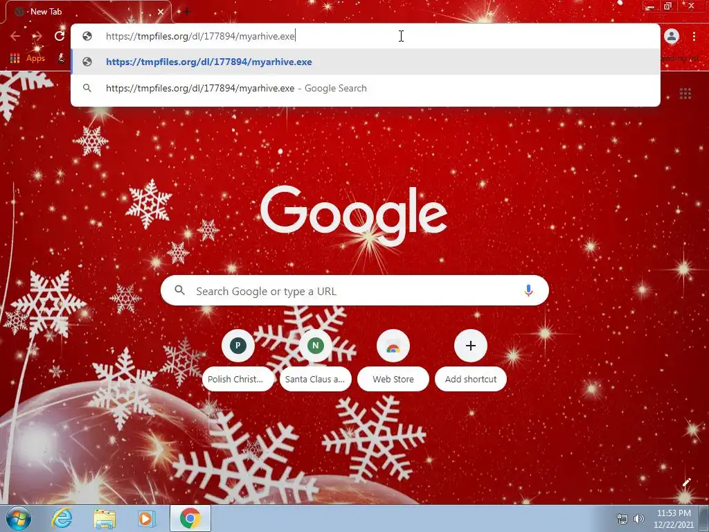This screenshot has width=709, height=532.
Task: Switch to Chrome via its taskbar icon
Action: tap(190, 518)
